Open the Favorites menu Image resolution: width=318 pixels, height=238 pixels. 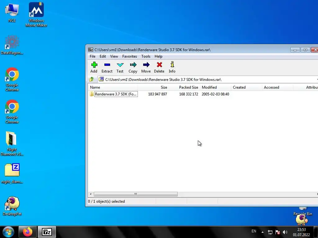[x=129, y=56]
